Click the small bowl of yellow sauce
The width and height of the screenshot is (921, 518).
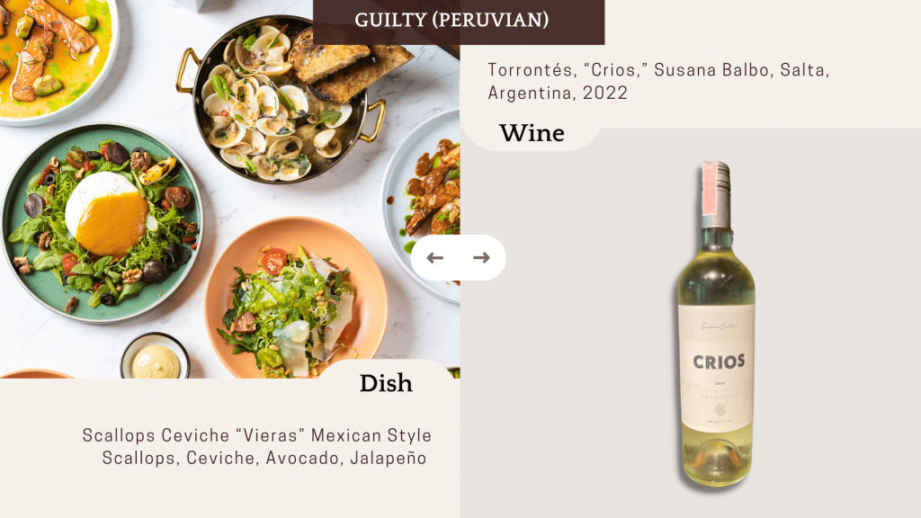point(155,358)
